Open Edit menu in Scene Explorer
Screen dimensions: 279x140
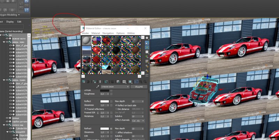[19, 22]
